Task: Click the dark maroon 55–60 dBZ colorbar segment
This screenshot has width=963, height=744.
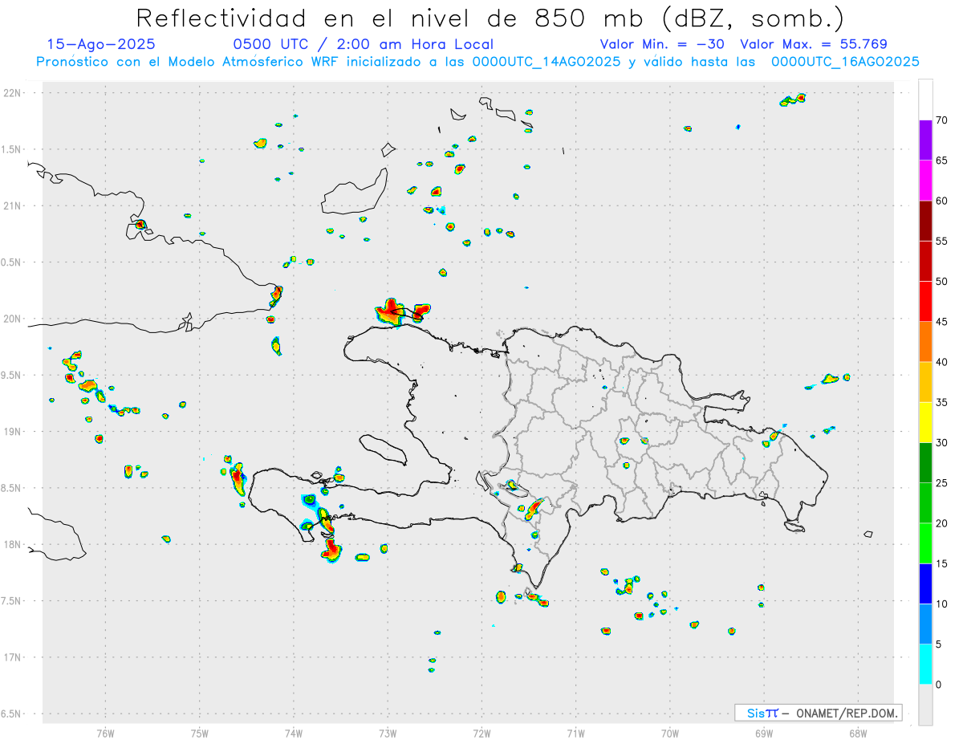Action: [925, 221]
